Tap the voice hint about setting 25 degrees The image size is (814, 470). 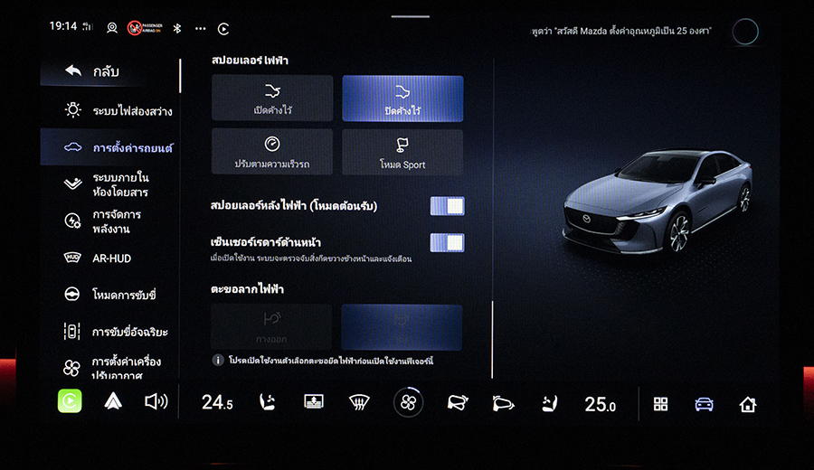click(620, 31)
